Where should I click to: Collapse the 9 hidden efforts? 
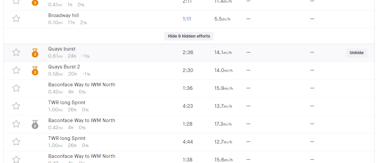189,36
